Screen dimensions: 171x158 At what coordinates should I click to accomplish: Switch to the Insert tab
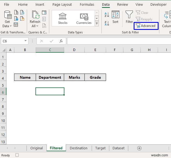click(x=40, y=5)
